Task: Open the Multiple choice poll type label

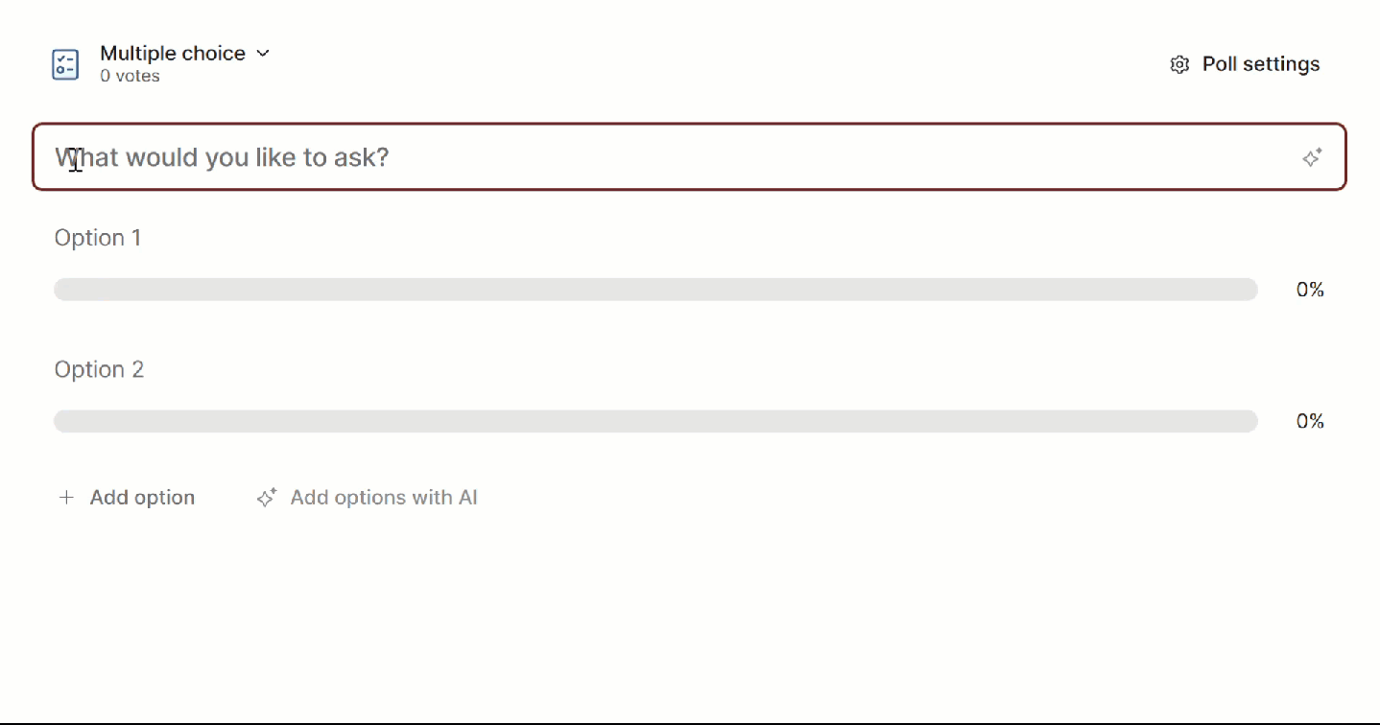Action: pos(173,54)
